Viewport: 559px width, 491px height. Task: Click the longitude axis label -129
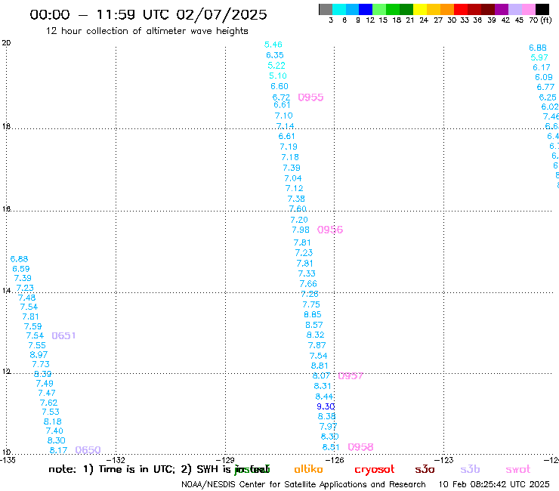225,460
